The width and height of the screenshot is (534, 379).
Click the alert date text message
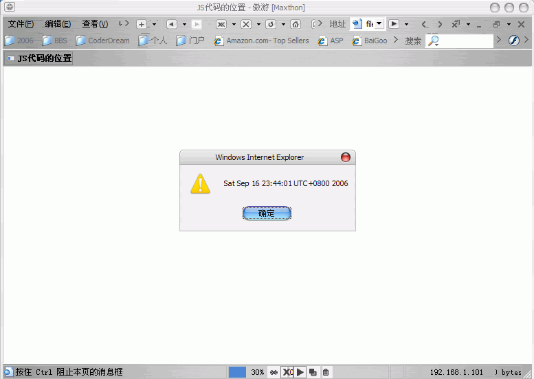click(x=285, y=183)
